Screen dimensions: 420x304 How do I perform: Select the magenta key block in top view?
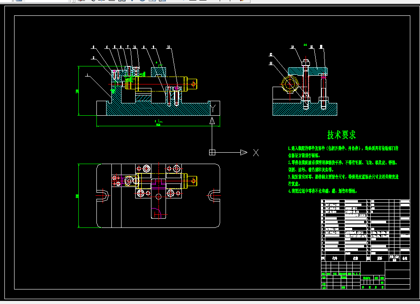tap(159, 184)
